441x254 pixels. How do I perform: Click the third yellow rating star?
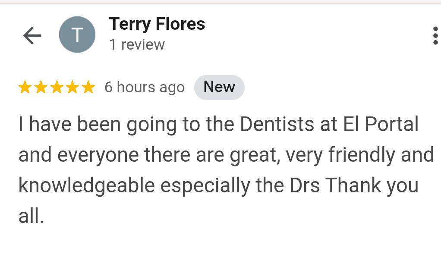click(57, 87)
